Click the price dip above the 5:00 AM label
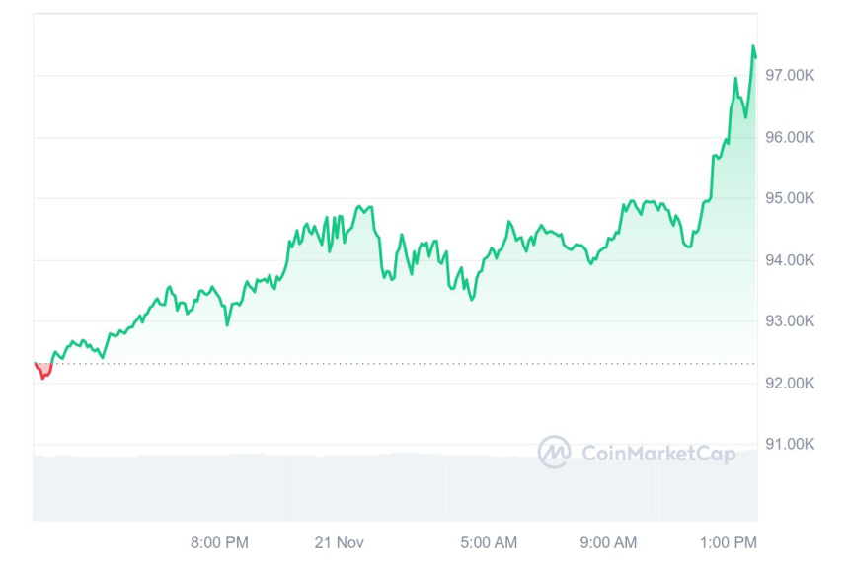Image resolution: width=849 pixels, height=565 pixels. pos(472,298)
